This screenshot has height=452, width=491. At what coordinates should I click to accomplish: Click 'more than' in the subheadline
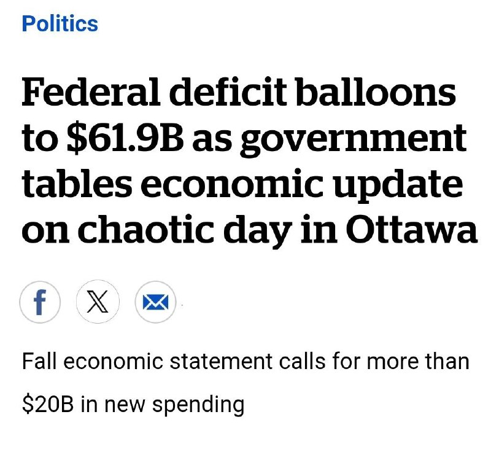coord(418,362)
